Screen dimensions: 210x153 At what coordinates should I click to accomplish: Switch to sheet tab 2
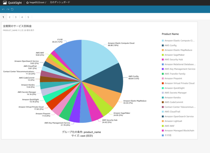pos(10,17)
